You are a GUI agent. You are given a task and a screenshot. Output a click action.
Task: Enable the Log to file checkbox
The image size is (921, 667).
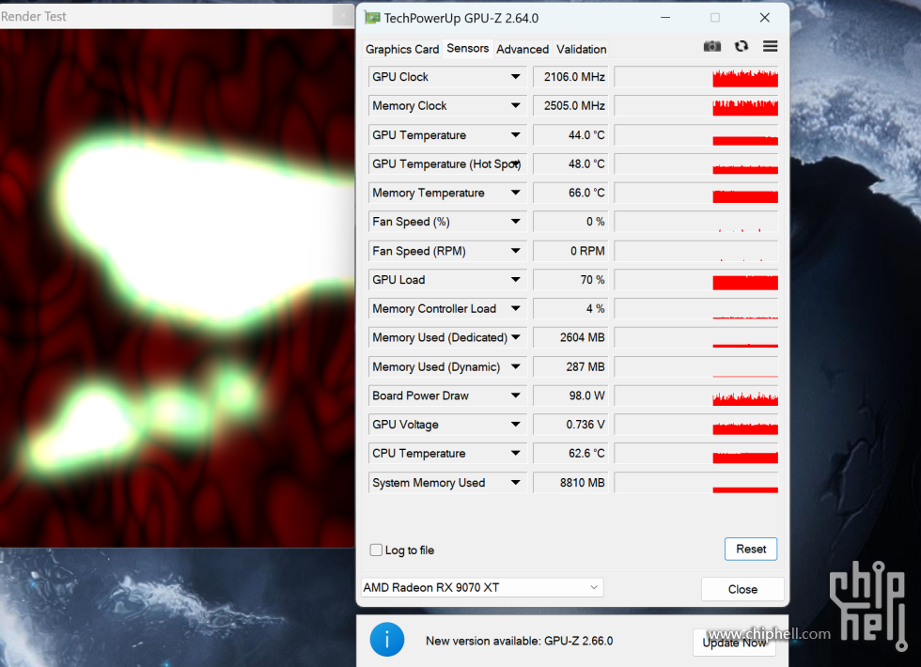376,551
